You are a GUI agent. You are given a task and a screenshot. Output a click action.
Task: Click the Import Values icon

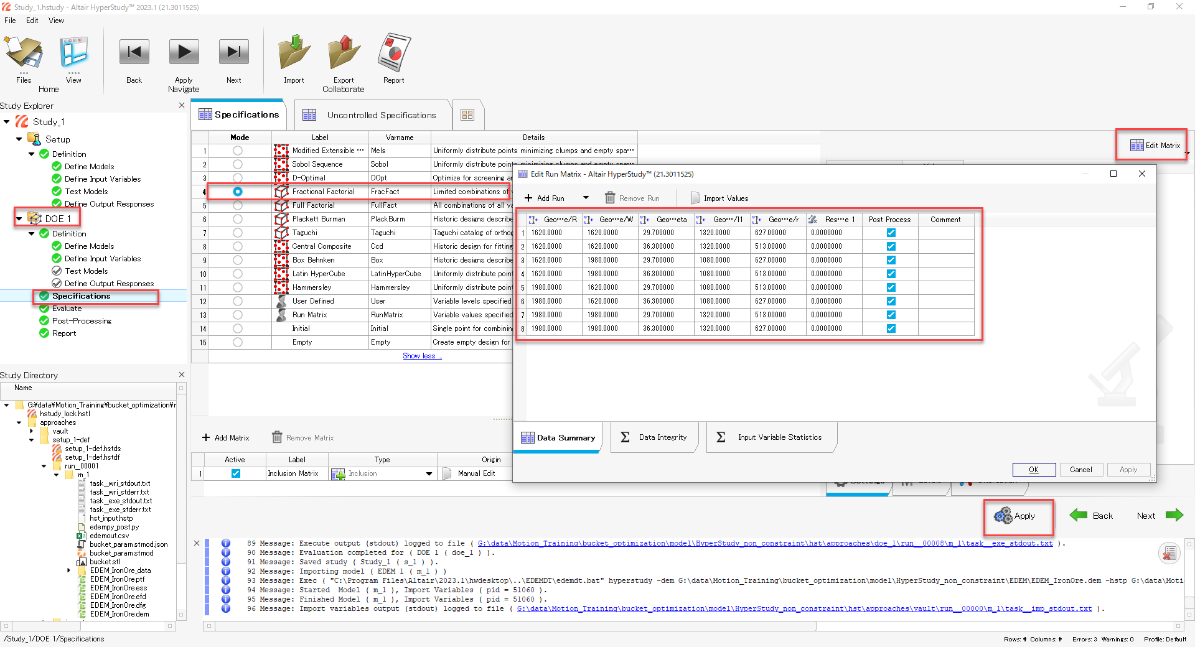tap(695, 198)
